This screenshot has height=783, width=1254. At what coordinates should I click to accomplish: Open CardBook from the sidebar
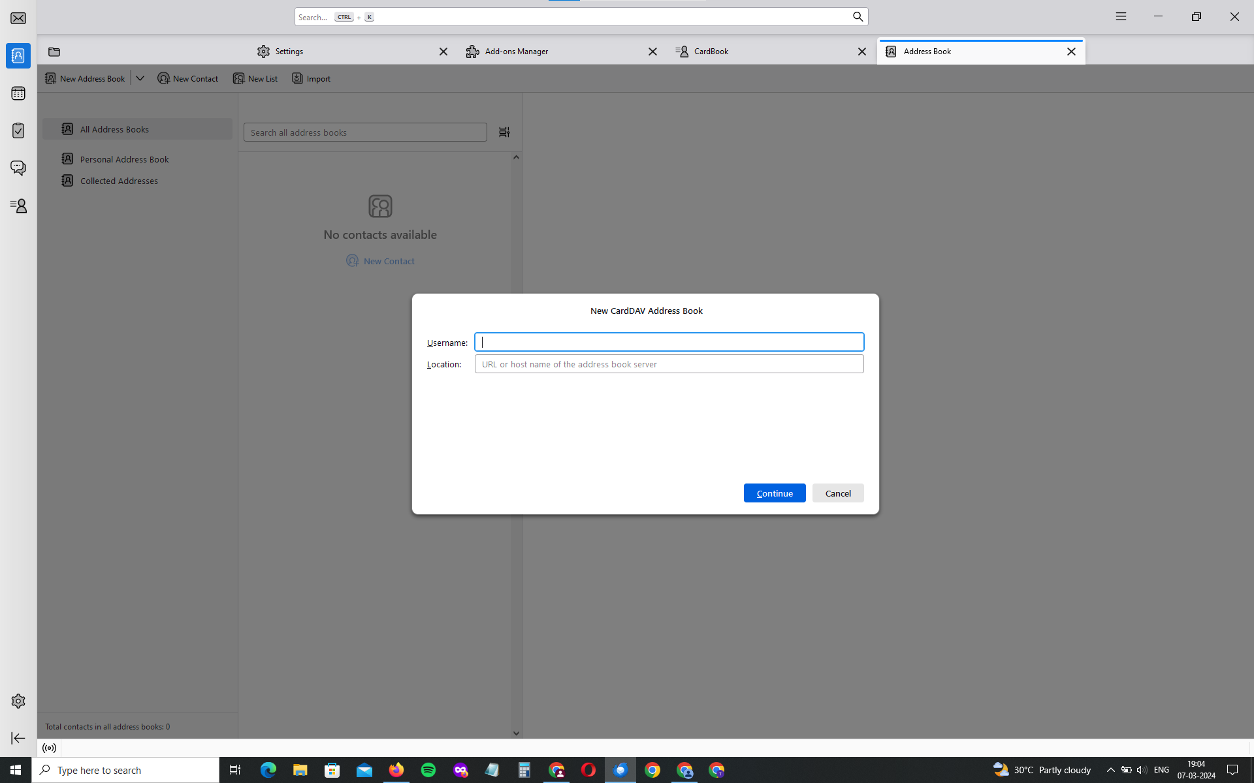coord(18,206)
